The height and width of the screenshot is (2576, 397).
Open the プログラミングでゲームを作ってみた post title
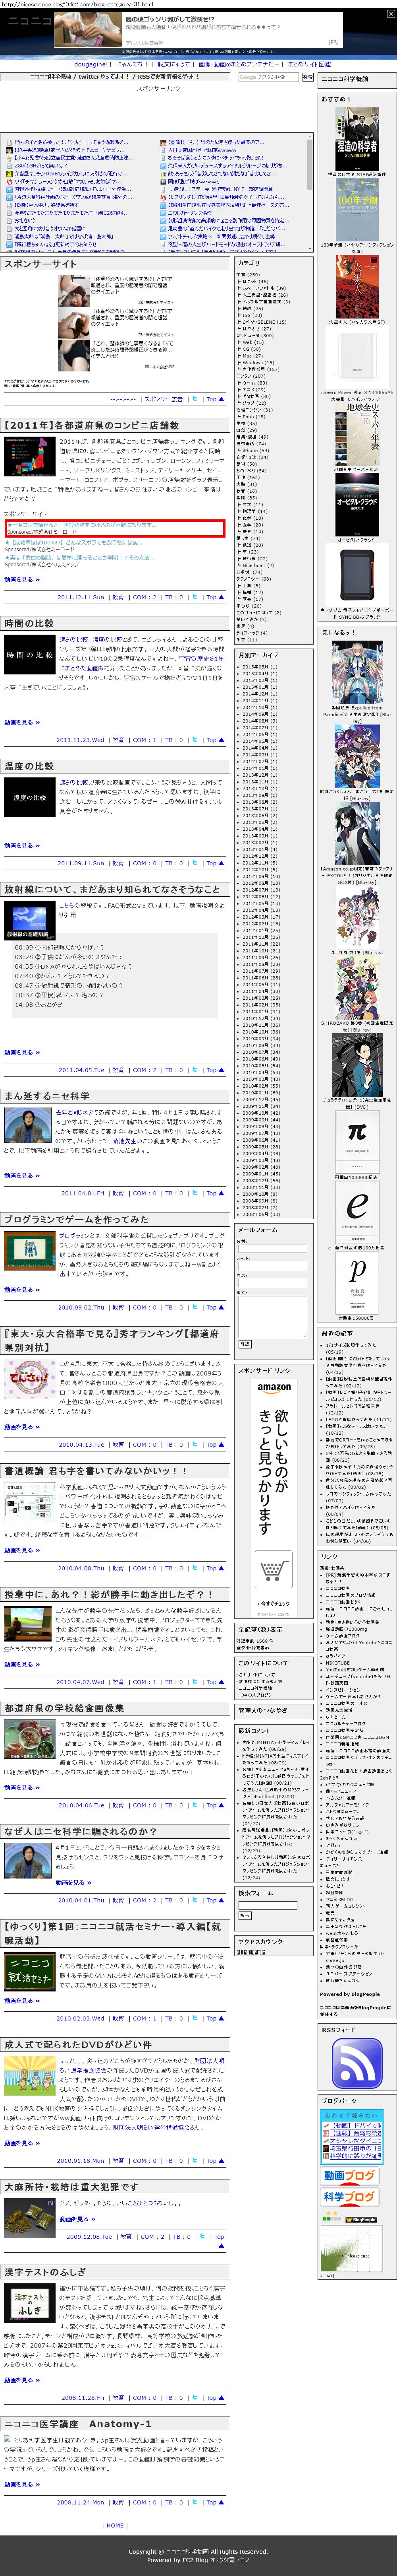(76, 1219)
